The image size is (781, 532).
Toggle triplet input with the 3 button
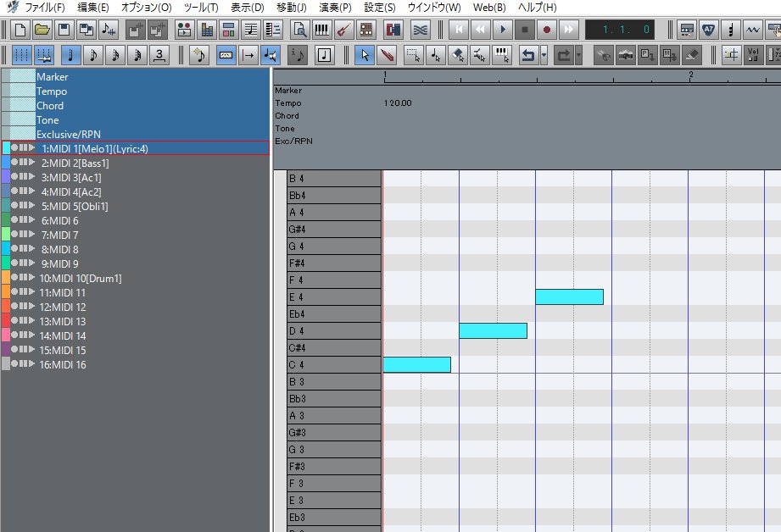(x=159, y=55)
